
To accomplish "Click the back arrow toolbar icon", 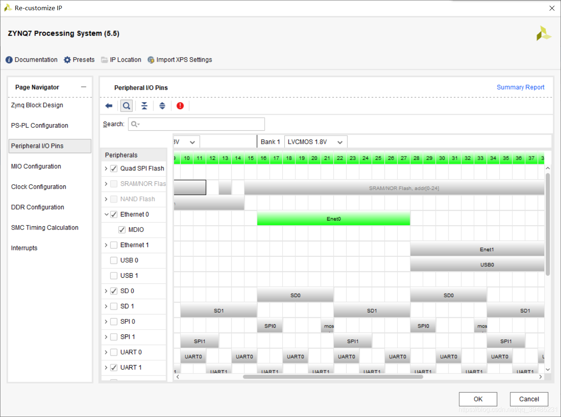I will point(109,106).
